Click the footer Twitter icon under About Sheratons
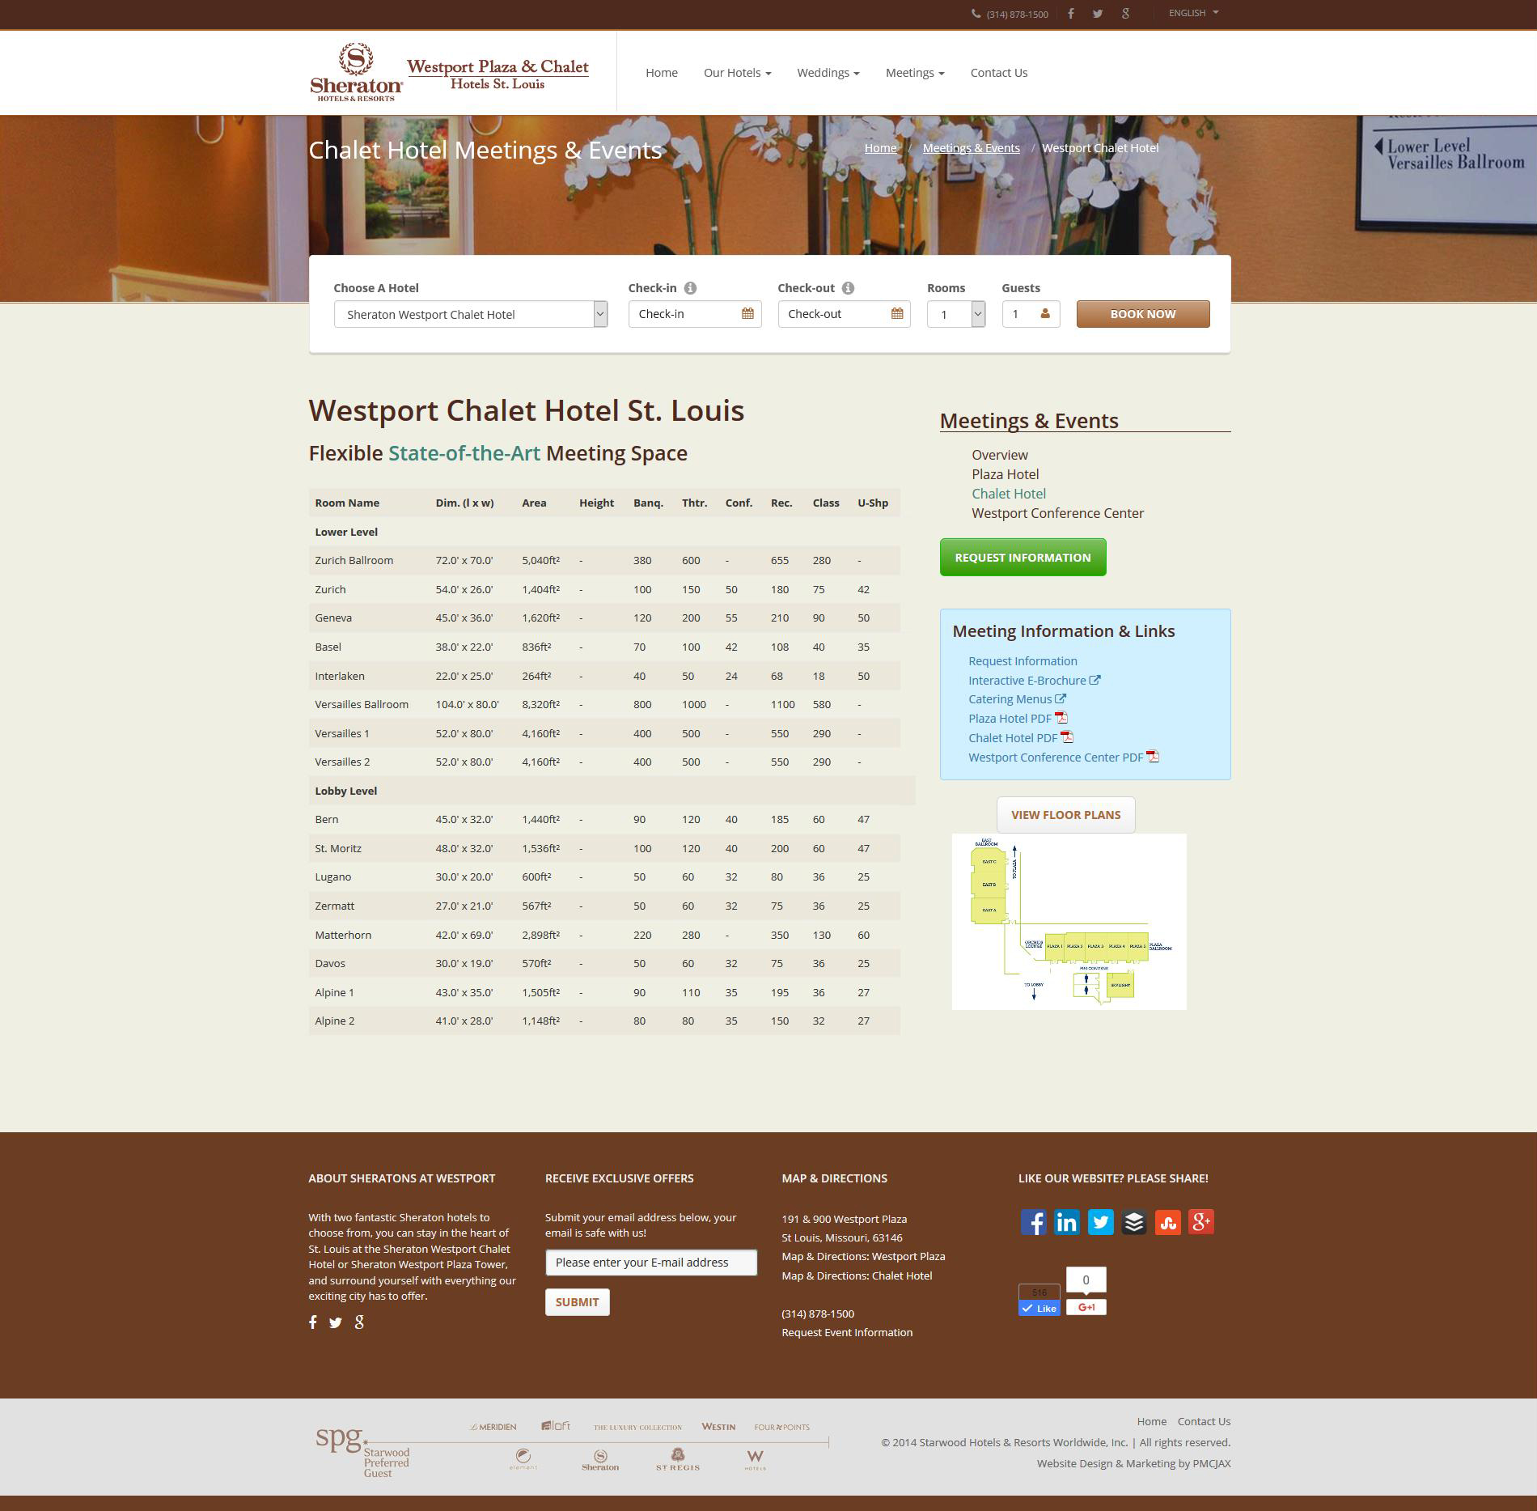The image size is (1537, 1511). tap(336, 1322)
